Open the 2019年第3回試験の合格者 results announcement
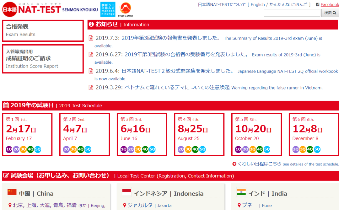The height and width of the screenshot is (210, 339). [x=186, y=55]
